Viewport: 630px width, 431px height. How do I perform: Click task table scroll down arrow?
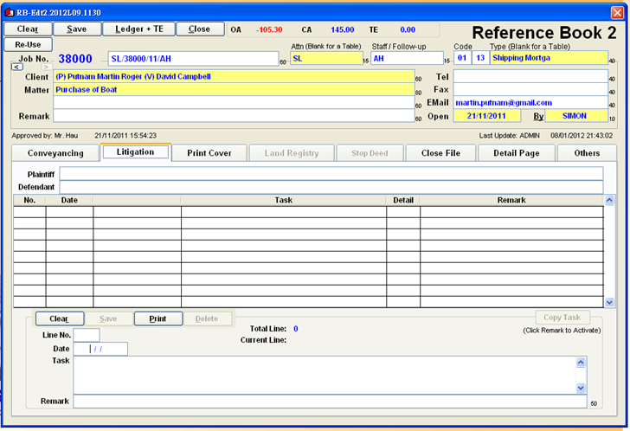pos(609,302)
